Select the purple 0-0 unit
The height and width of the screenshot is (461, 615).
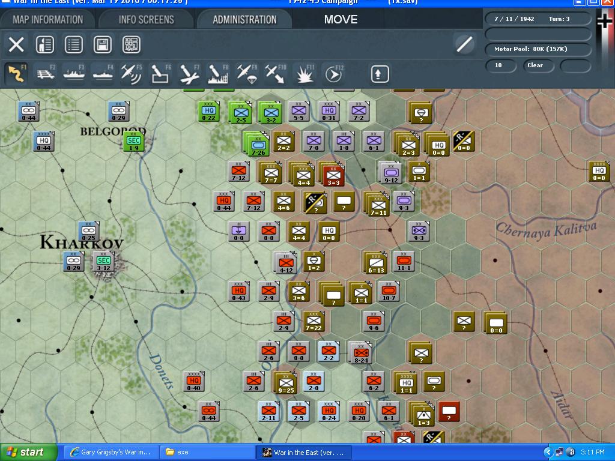click(x=238, y=231)
